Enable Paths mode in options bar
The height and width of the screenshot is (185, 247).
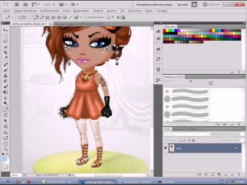point(24,17)
